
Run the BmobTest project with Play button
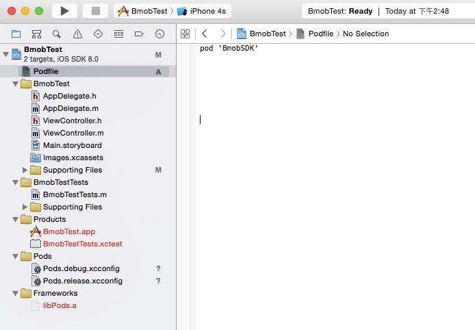pos(64,11)
